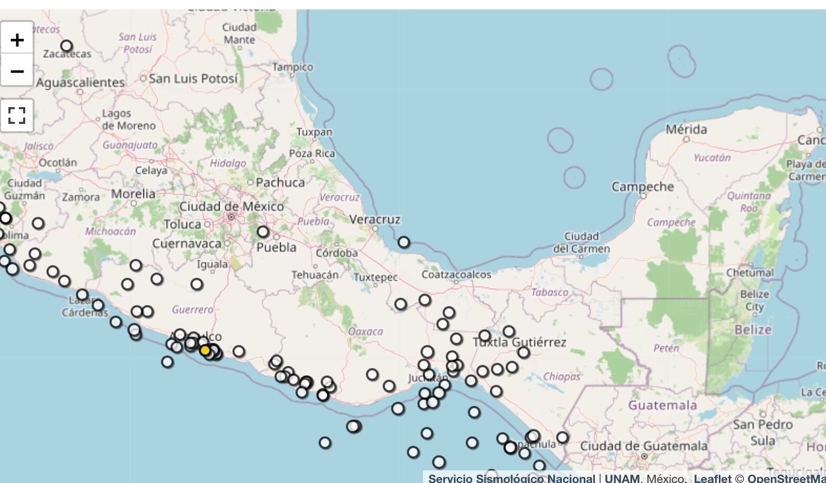Click the Pachuca city label
Screen dimensions: 826x483
(280, 183)
